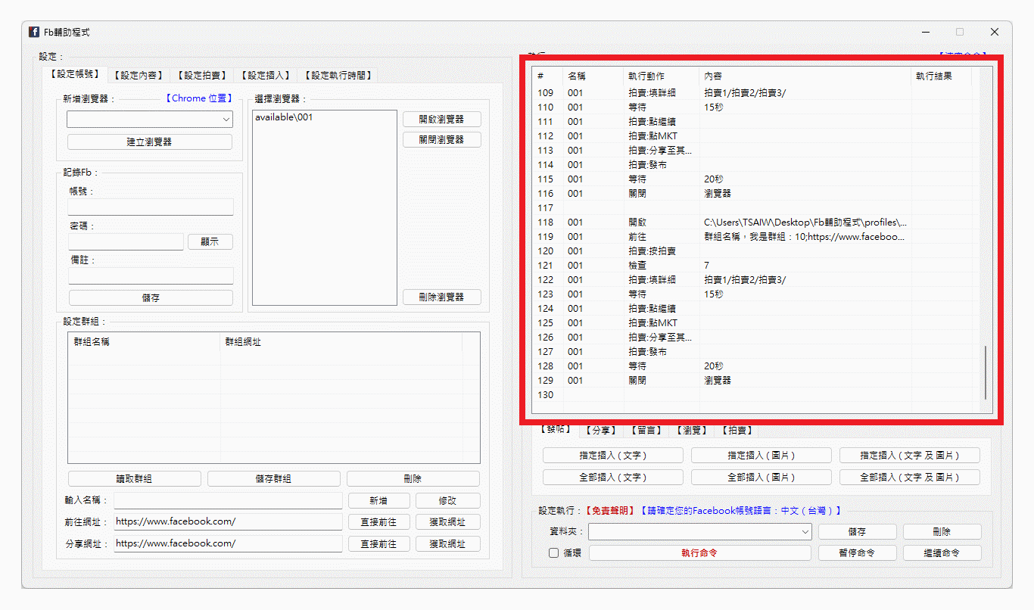Viewport: 1034px width, 610px height.
Task: Click the 指定插入（圖片） button
Action: pyautogui.click(x=761, y=456)
